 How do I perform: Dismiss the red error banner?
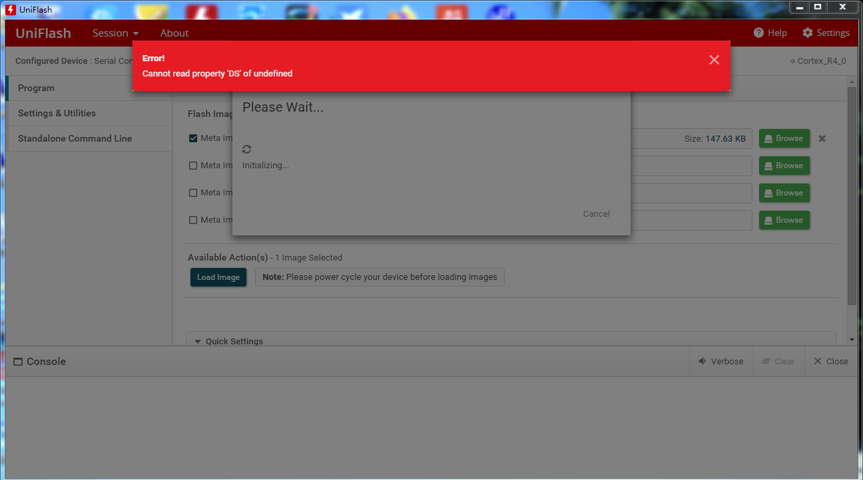click(714, 60)
